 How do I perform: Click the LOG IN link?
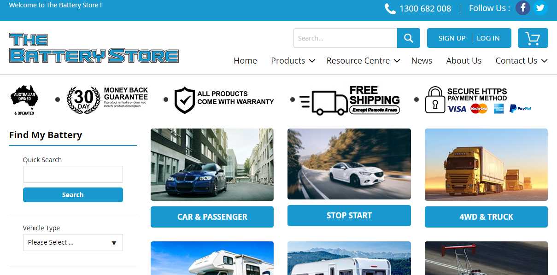click(488, 38)
